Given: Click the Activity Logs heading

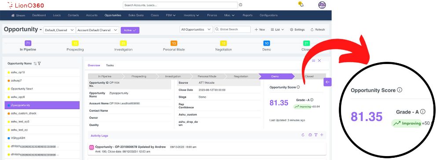Looking at the screenshot, I should [x=99, y=135].
